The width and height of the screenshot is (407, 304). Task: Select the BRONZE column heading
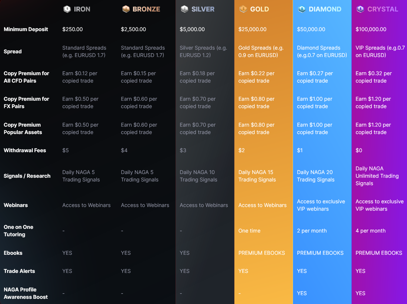[x=146, y=9]
